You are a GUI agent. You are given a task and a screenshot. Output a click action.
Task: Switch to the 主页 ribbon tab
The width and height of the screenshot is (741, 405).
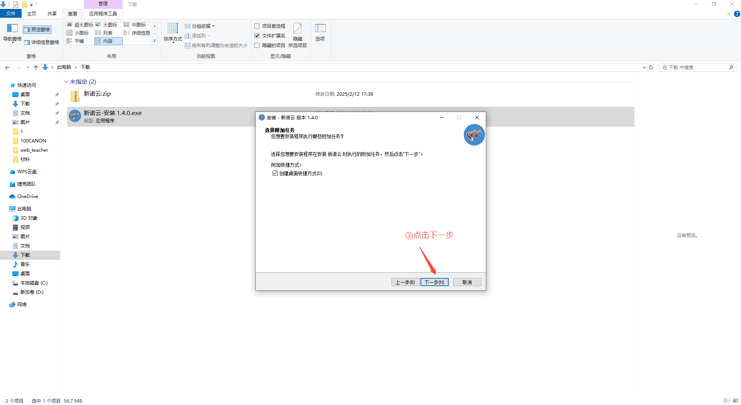point(32,14)
